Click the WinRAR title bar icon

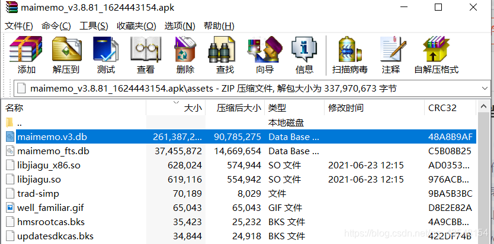(11, 7)
